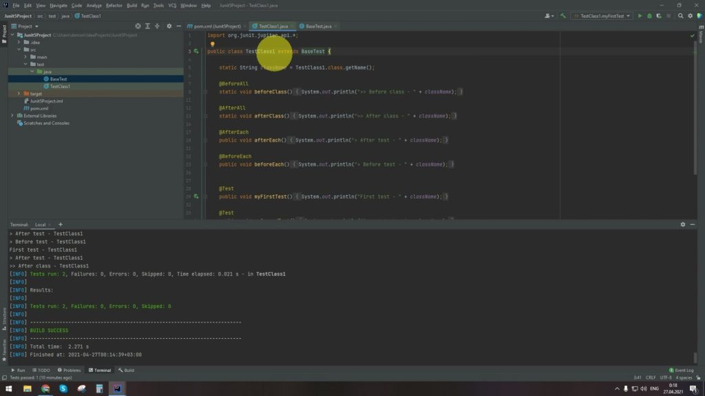Screen dimensions: 705x396
Task: Unfold the afterEach method body
Action: [205, 140]
